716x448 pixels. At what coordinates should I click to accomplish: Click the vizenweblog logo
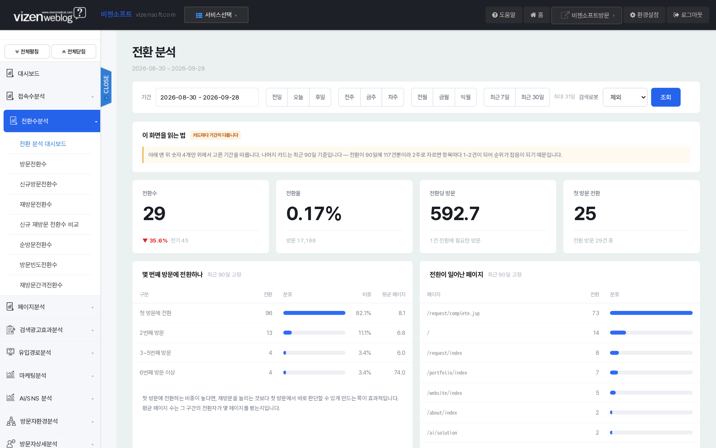click(50, 15)
